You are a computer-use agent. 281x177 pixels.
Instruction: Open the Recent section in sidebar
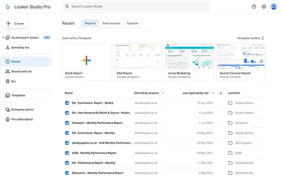26,61
